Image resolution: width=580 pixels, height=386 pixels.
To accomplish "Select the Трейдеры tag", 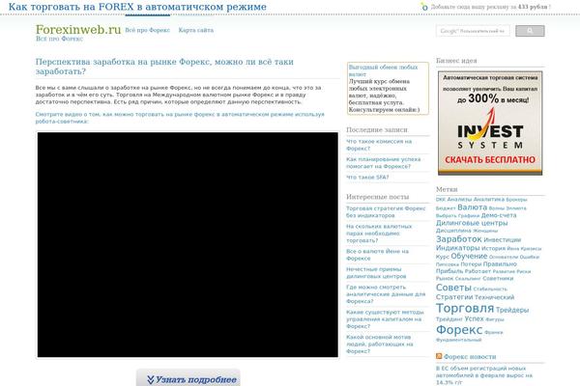I will (x=512, y=311).
